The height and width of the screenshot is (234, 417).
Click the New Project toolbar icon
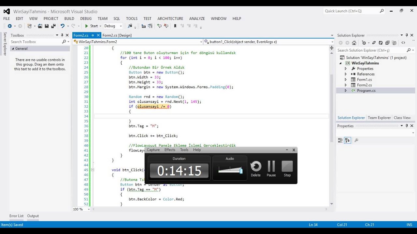point(29,26)
